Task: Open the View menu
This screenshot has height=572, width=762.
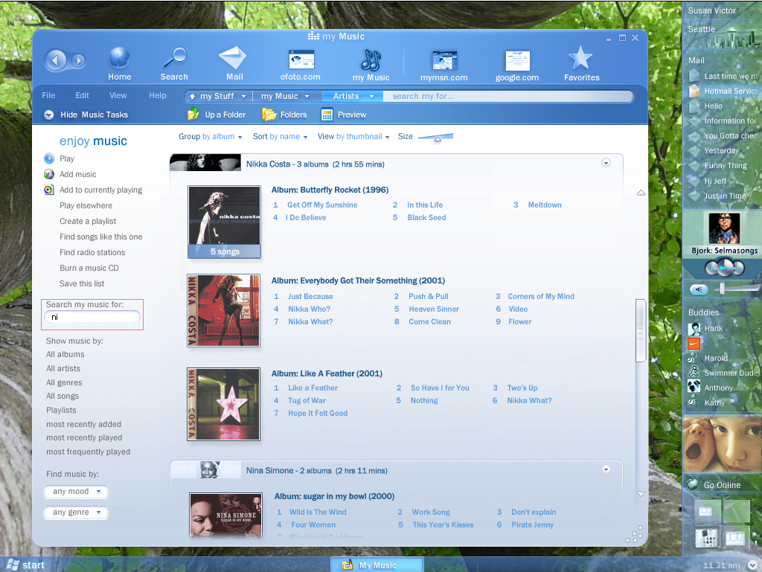Action: click(118, 95)
